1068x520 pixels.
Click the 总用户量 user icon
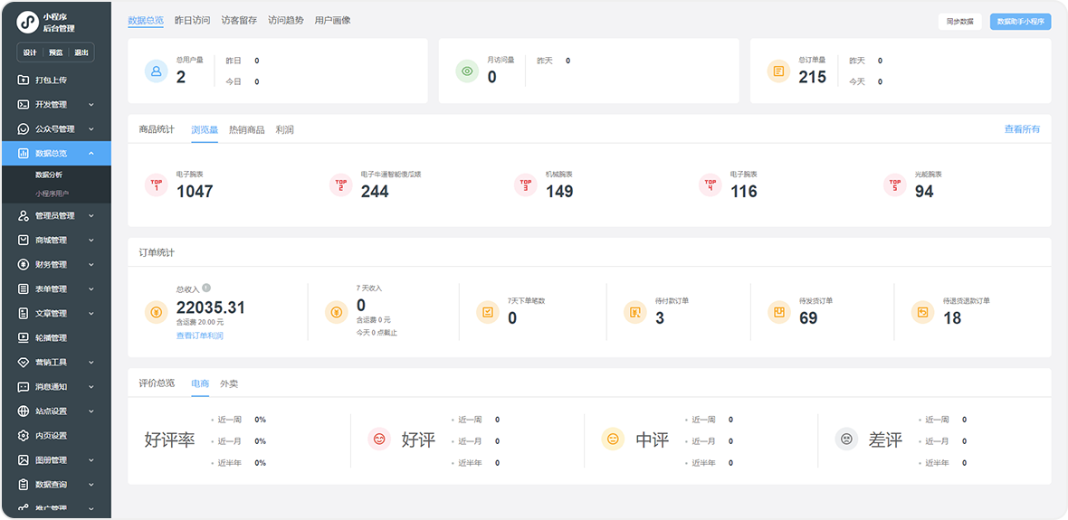tap(157, 71)
